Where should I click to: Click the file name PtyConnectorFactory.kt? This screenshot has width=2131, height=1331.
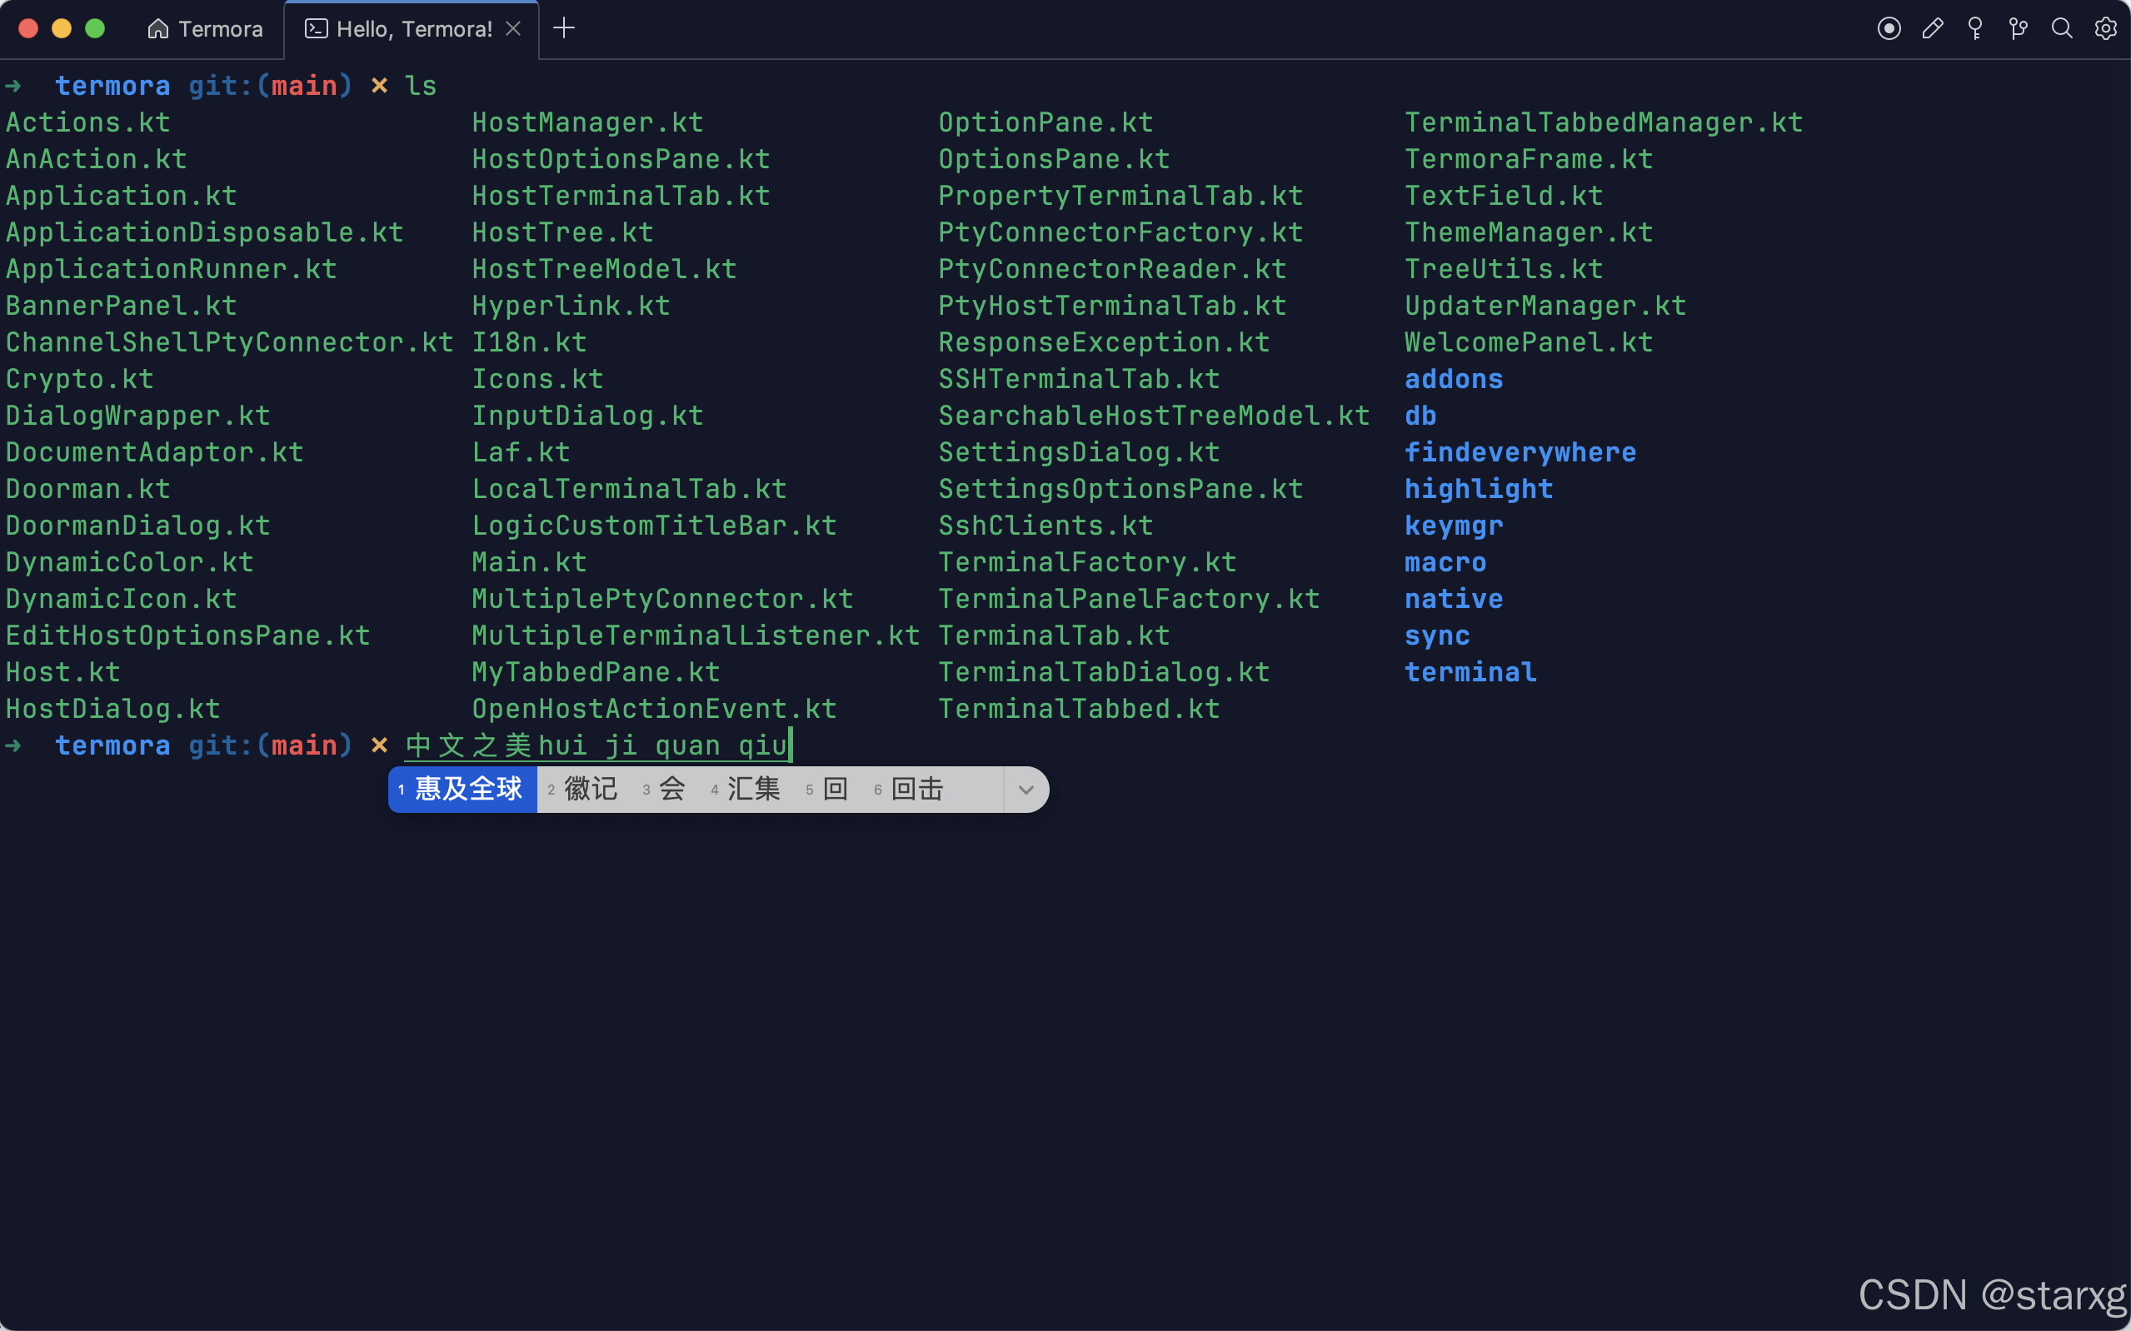pyautogui.click(x=1121, y=232)
